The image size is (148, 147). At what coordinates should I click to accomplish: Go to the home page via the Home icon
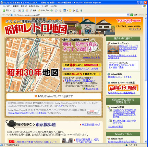[x=27, y=11]
